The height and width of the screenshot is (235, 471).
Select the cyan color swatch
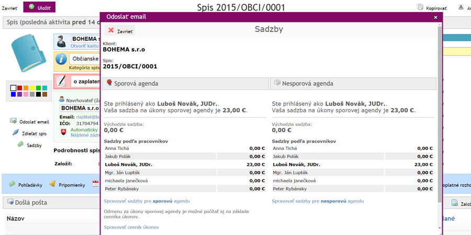coord(45,88)
